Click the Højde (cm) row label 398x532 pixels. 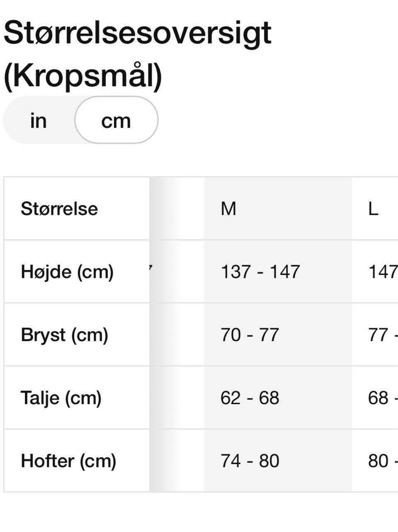(67, 272)
